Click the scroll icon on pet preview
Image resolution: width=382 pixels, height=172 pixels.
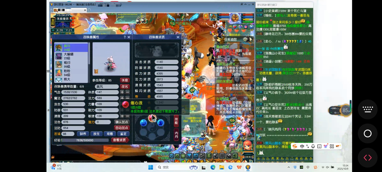(x=96, y=71)
